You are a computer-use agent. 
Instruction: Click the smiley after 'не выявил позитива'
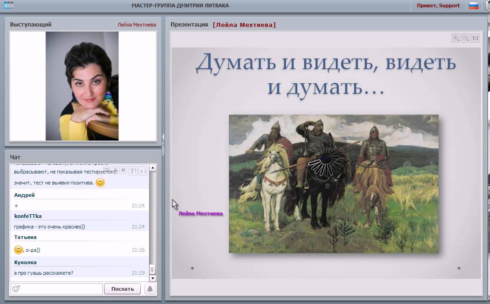[100, 182]
